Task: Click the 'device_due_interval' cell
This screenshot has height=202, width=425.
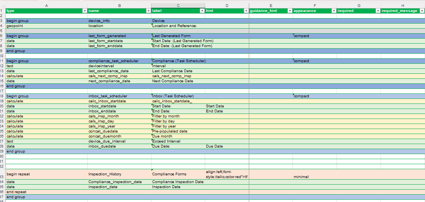Action: (x=119, y=141)
